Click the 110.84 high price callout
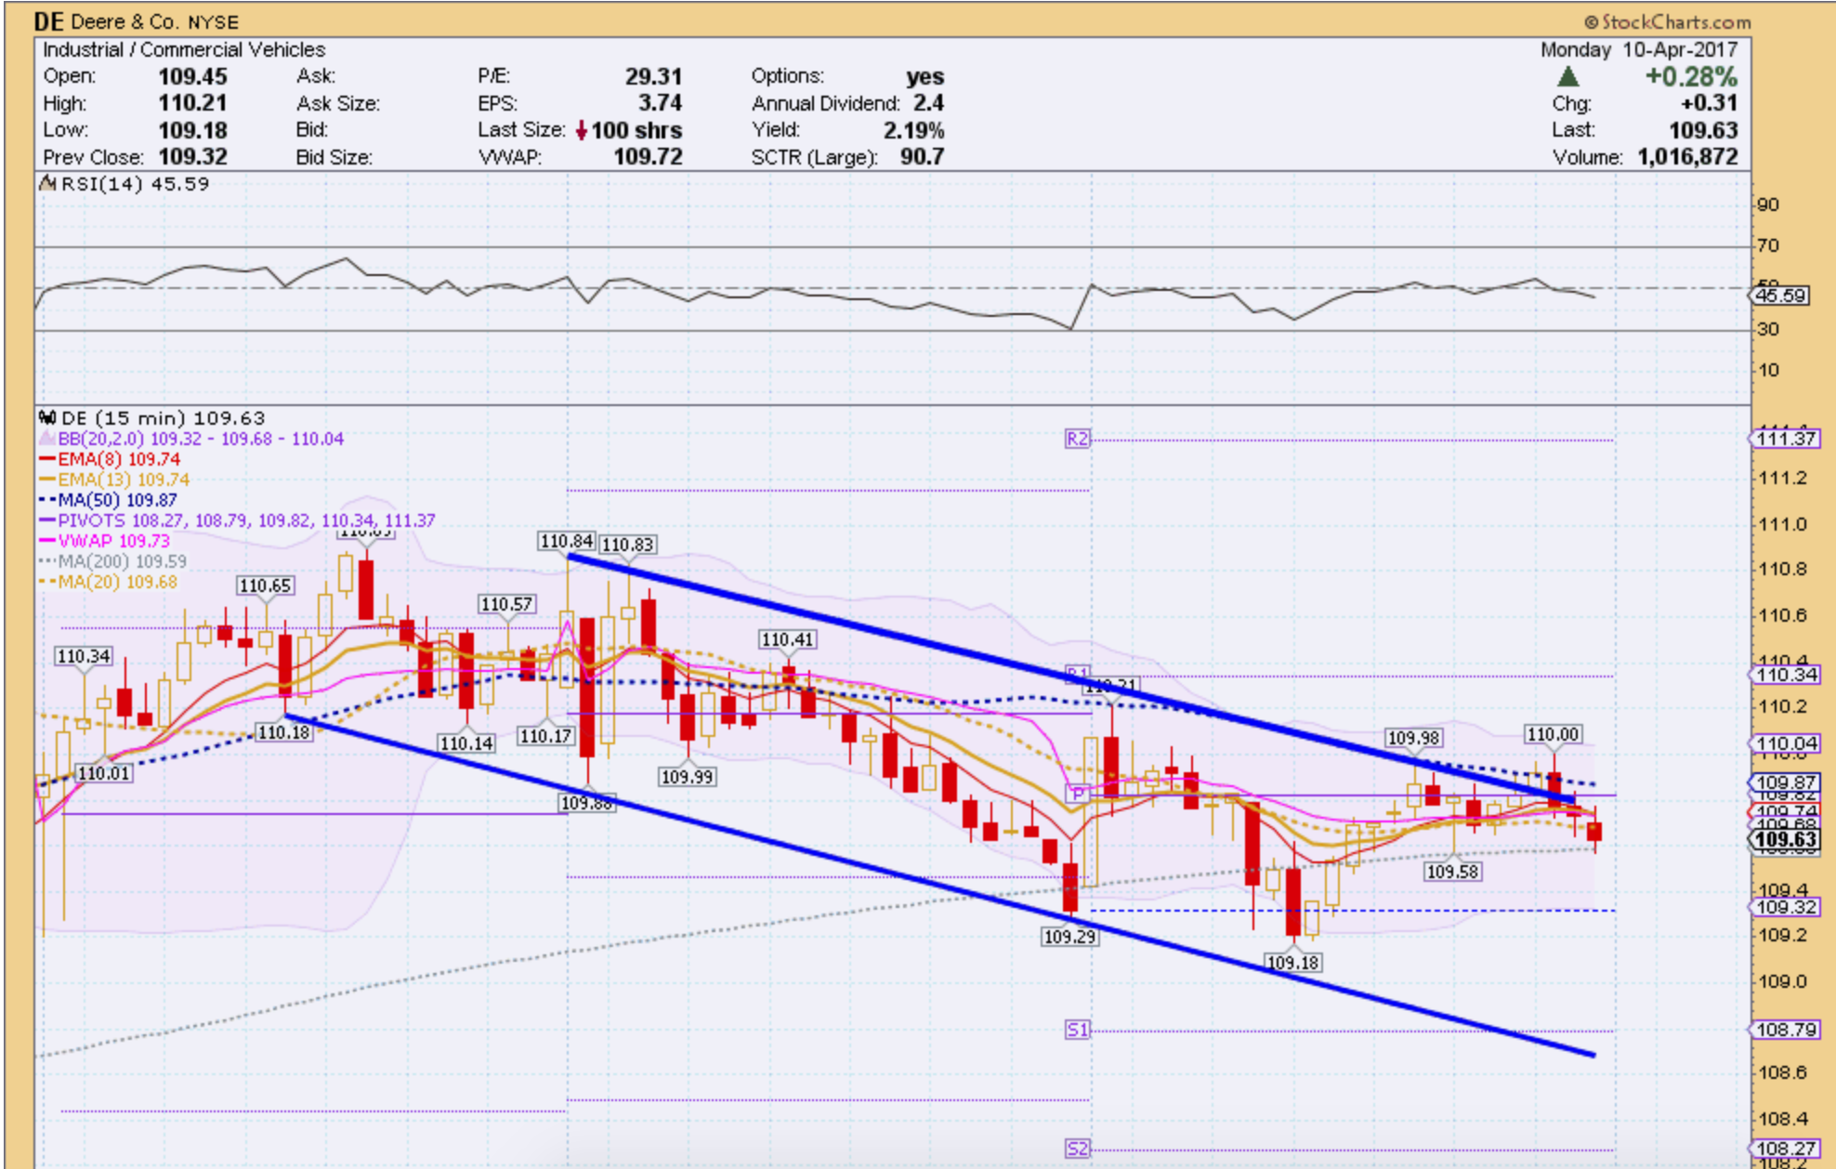This screenshot has width=1836, height=1169. point(566,541)
